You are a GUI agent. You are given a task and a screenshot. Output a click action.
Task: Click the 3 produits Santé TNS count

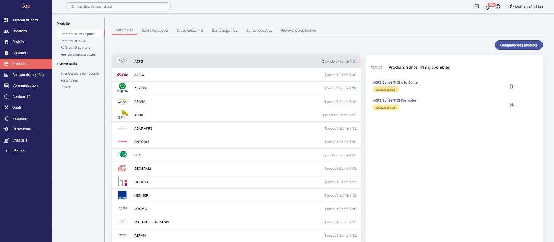pos(339,155)
